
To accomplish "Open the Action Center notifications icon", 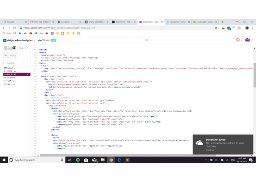I will [251, 160].
